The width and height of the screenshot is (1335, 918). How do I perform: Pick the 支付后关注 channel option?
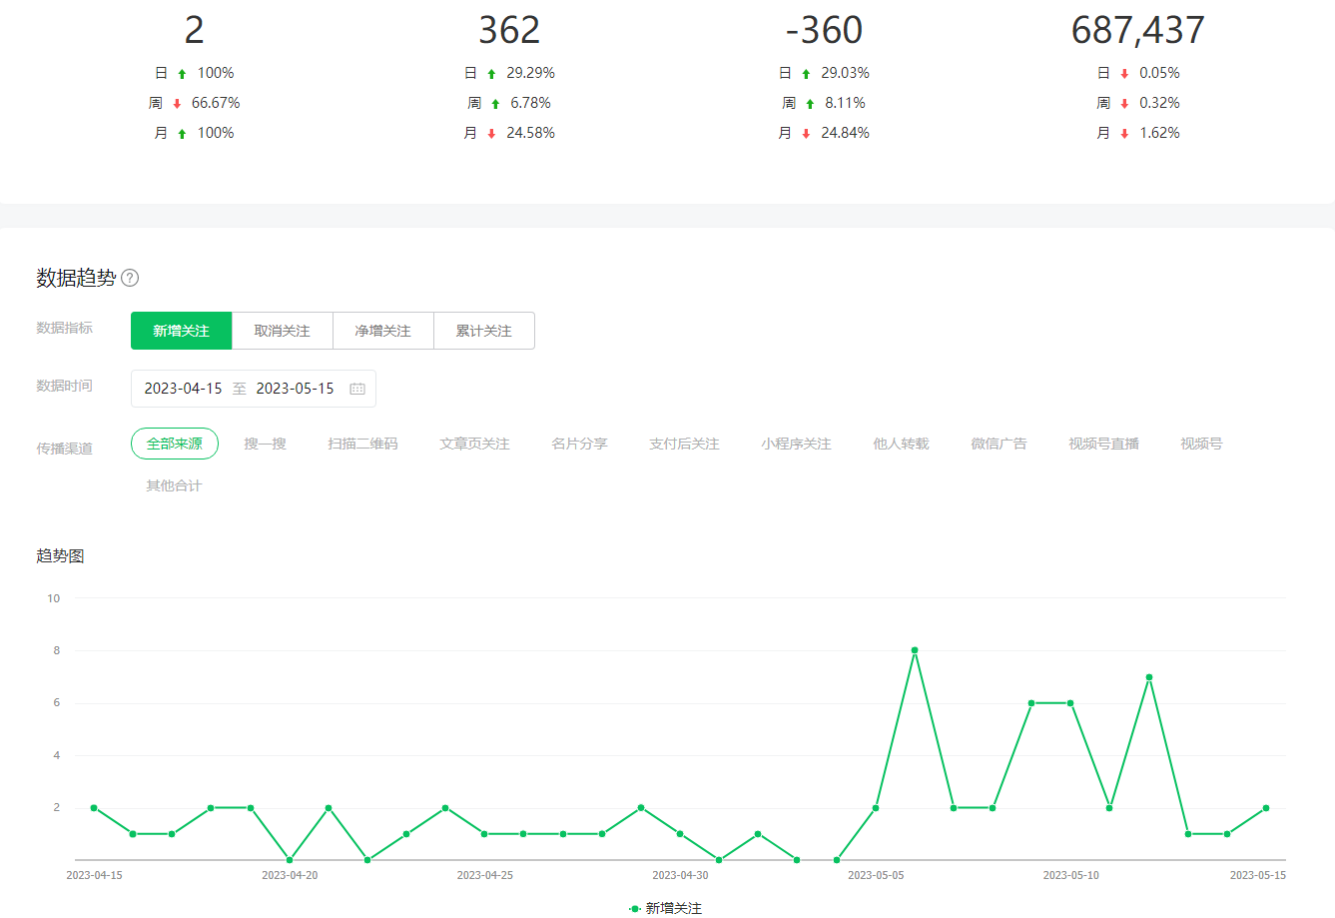pos(684,444)
